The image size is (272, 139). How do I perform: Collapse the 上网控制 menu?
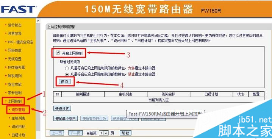tap(14, 101)
